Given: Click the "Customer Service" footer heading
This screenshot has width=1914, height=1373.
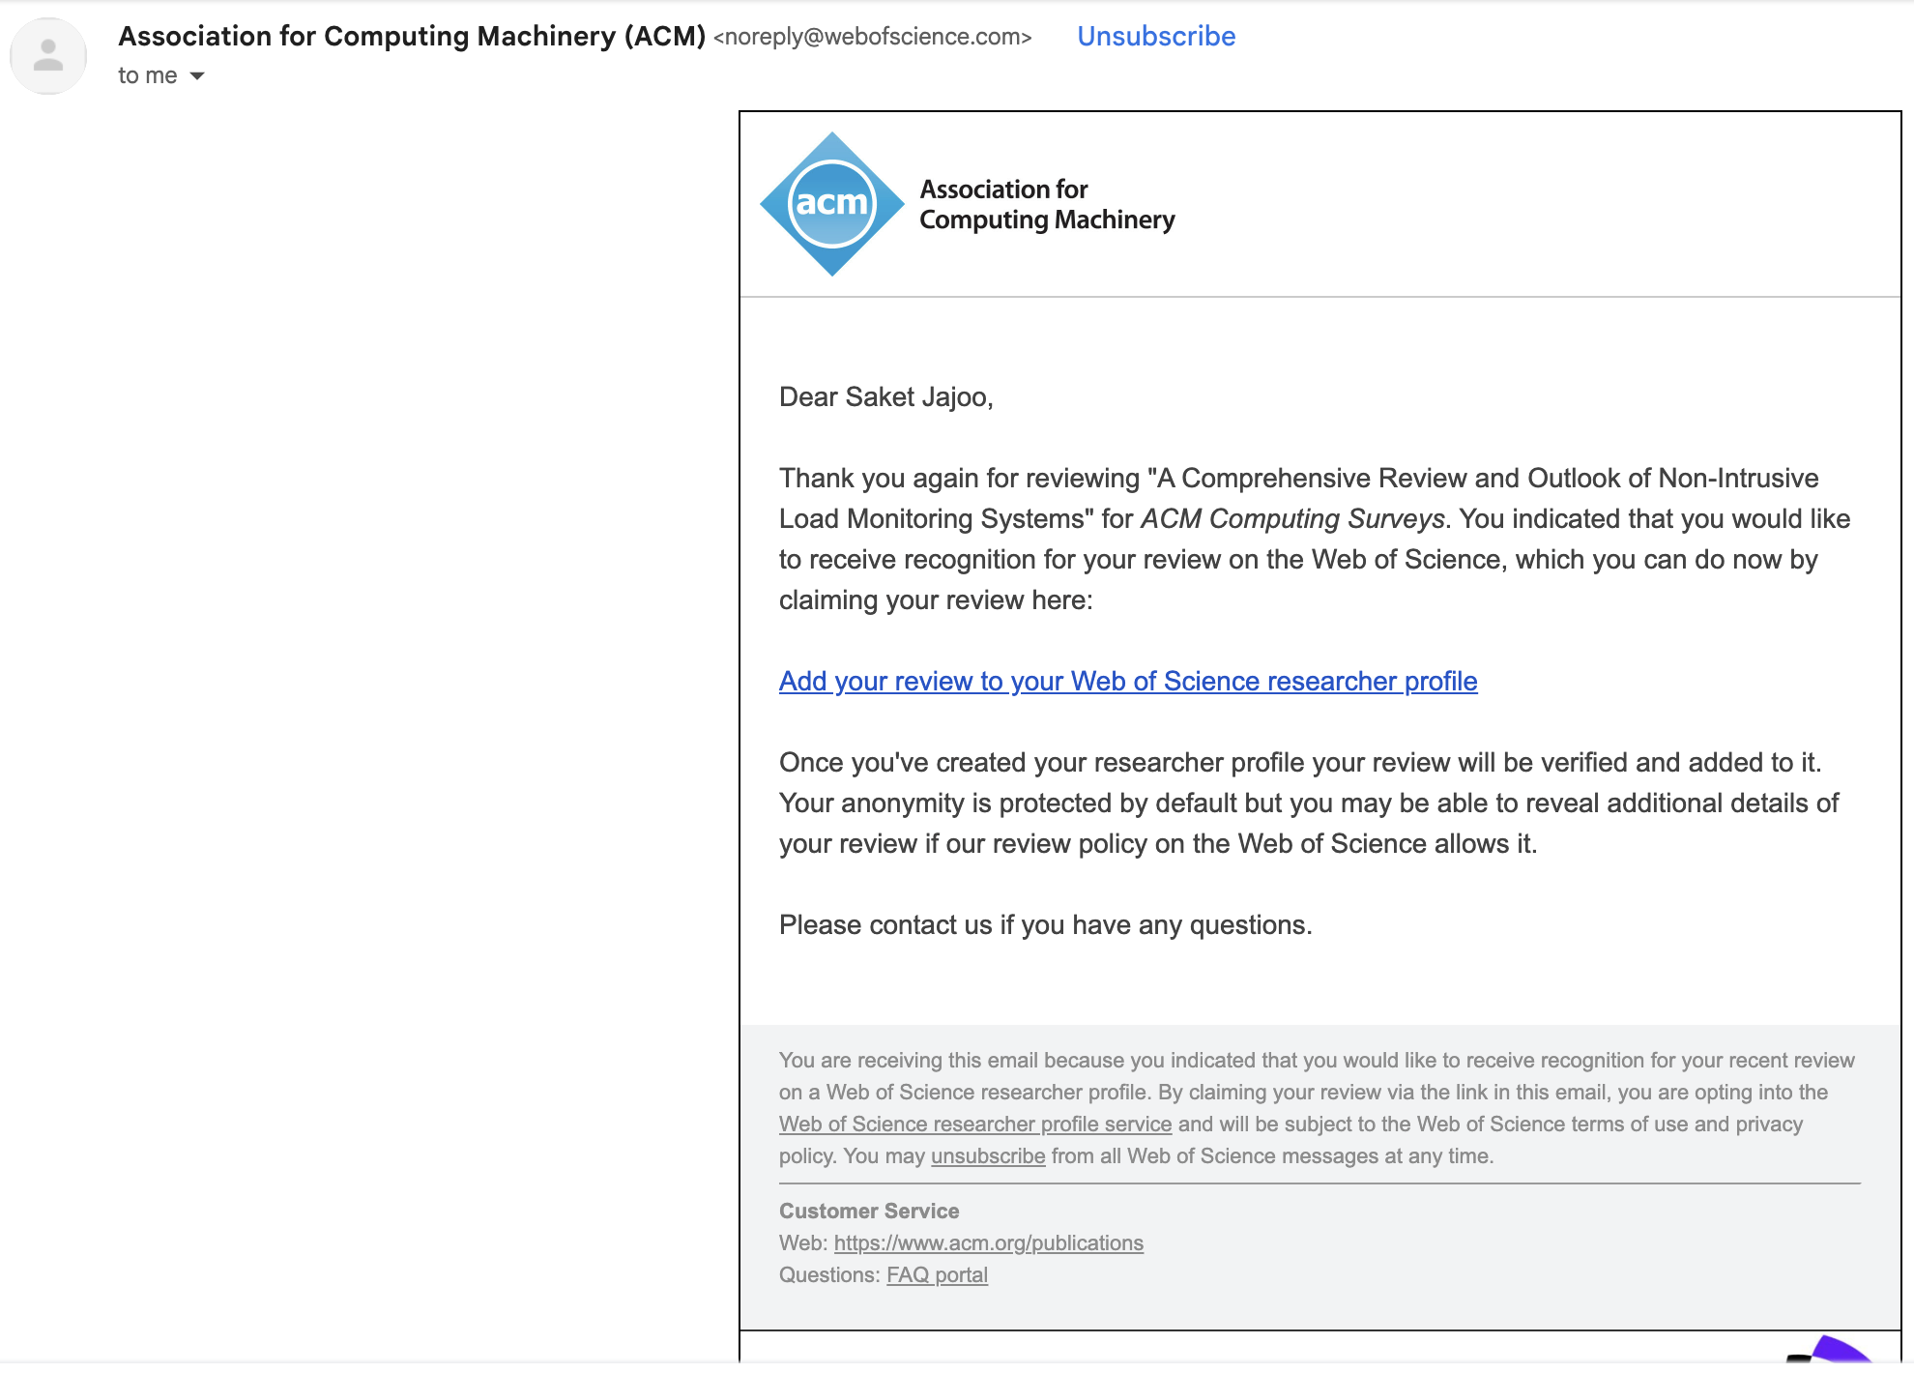Looking at the screenshot, I should pyautogui.click(x=869, y=1212).
